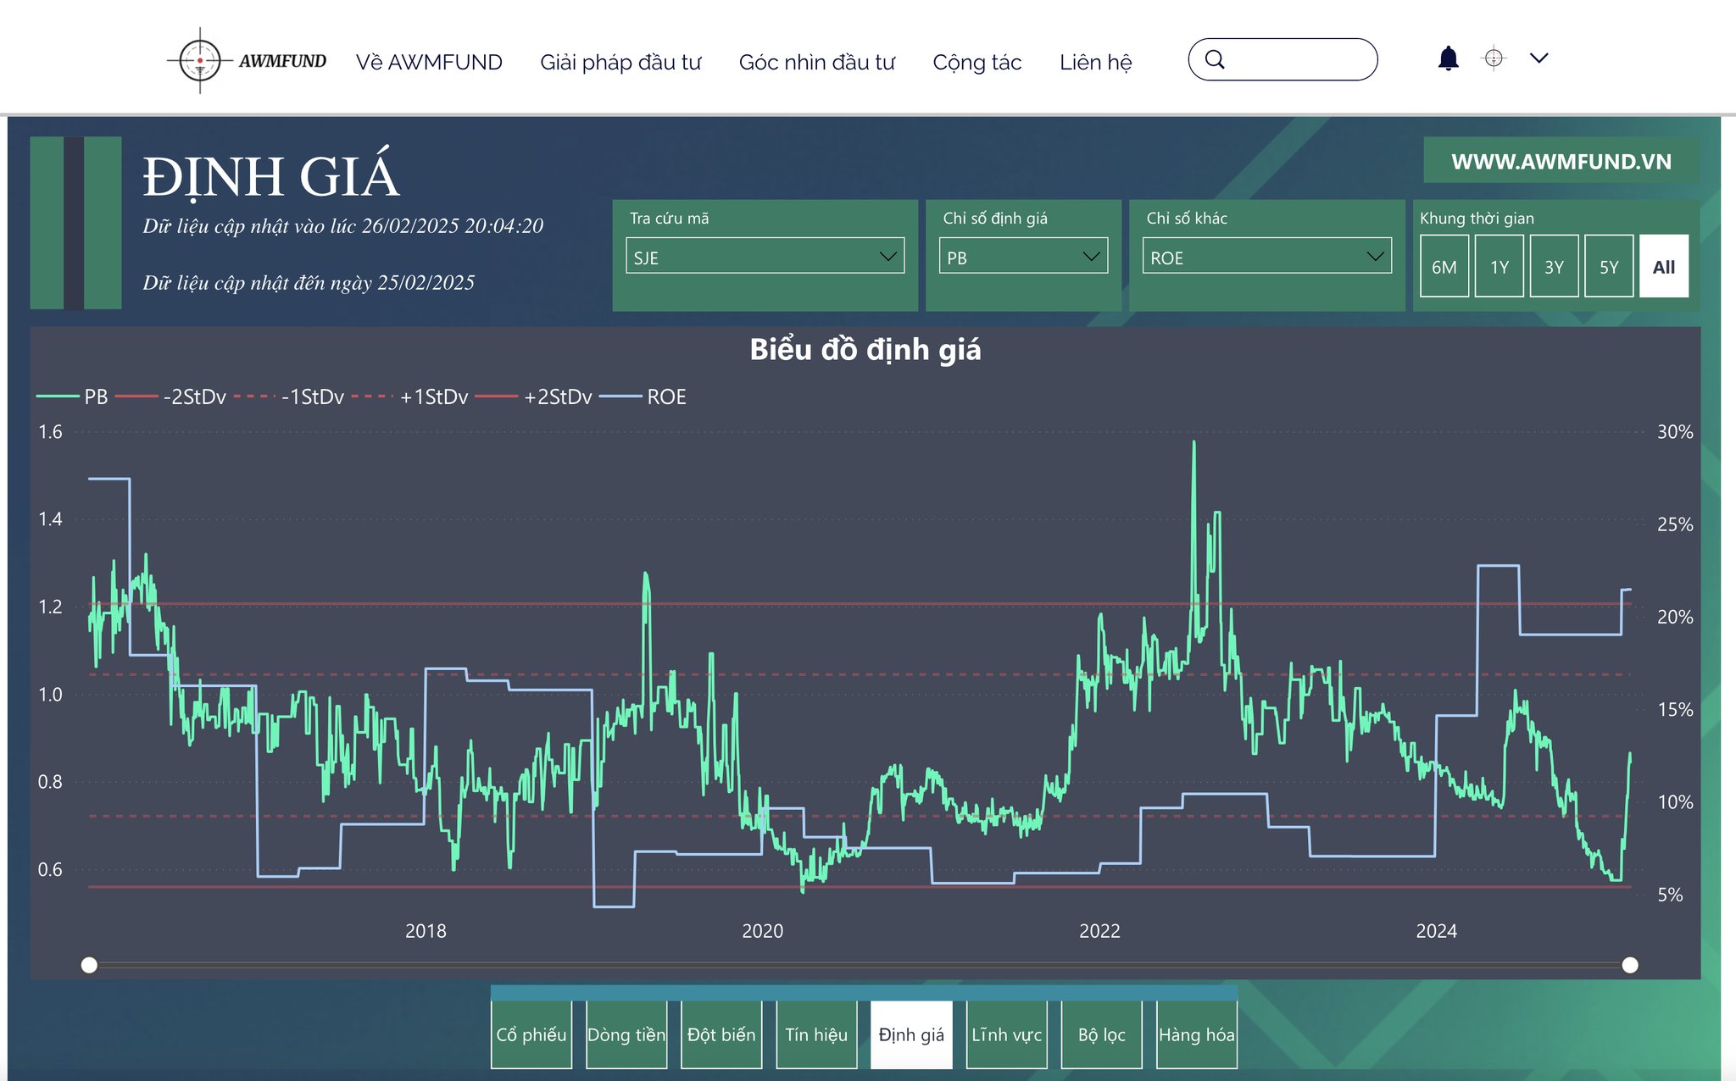1736x1081 pixels.
Task: Open Giải pháp đầu tư menu
Action: [620, 62]
